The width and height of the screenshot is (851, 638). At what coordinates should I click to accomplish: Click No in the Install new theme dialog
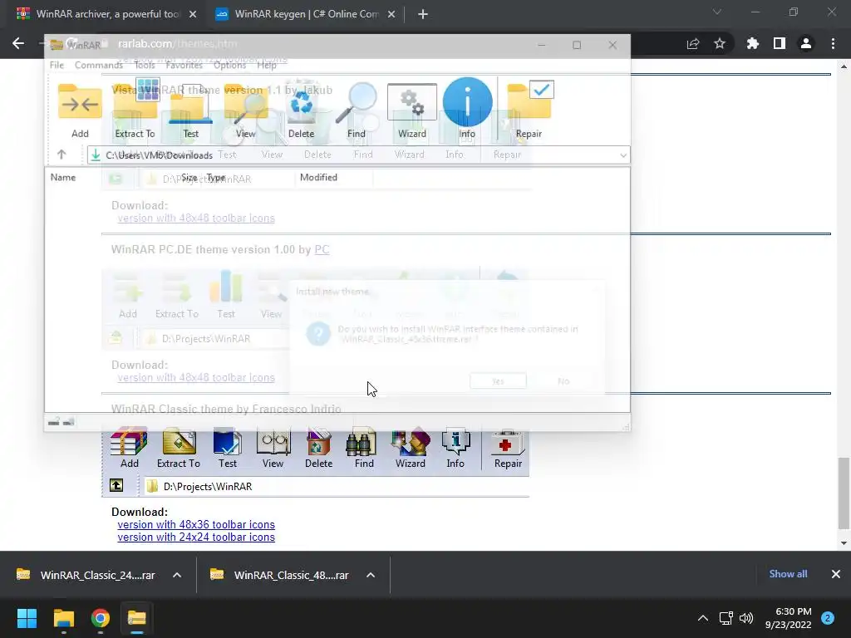pos(563,381)
